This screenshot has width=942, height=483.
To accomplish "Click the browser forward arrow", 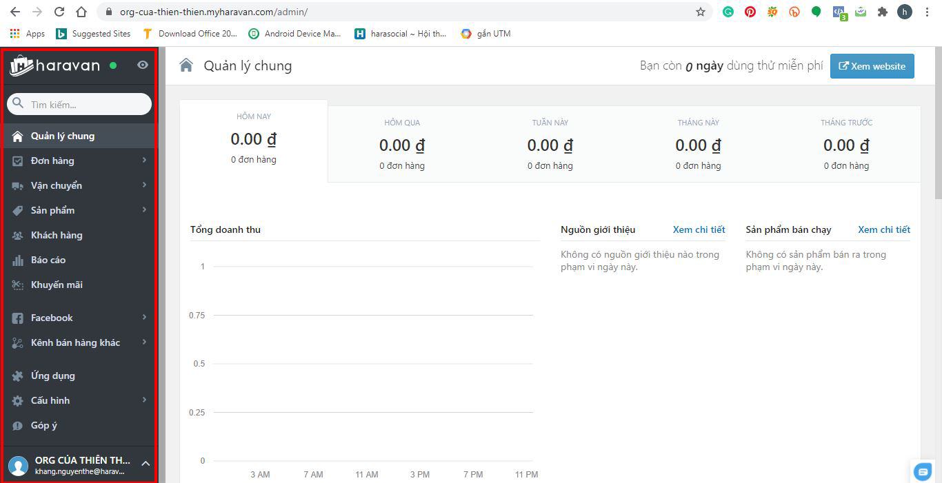I will 37,12.
